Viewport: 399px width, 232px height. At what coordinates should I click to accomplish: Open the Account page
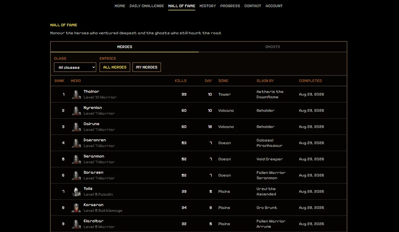[274, 6]
